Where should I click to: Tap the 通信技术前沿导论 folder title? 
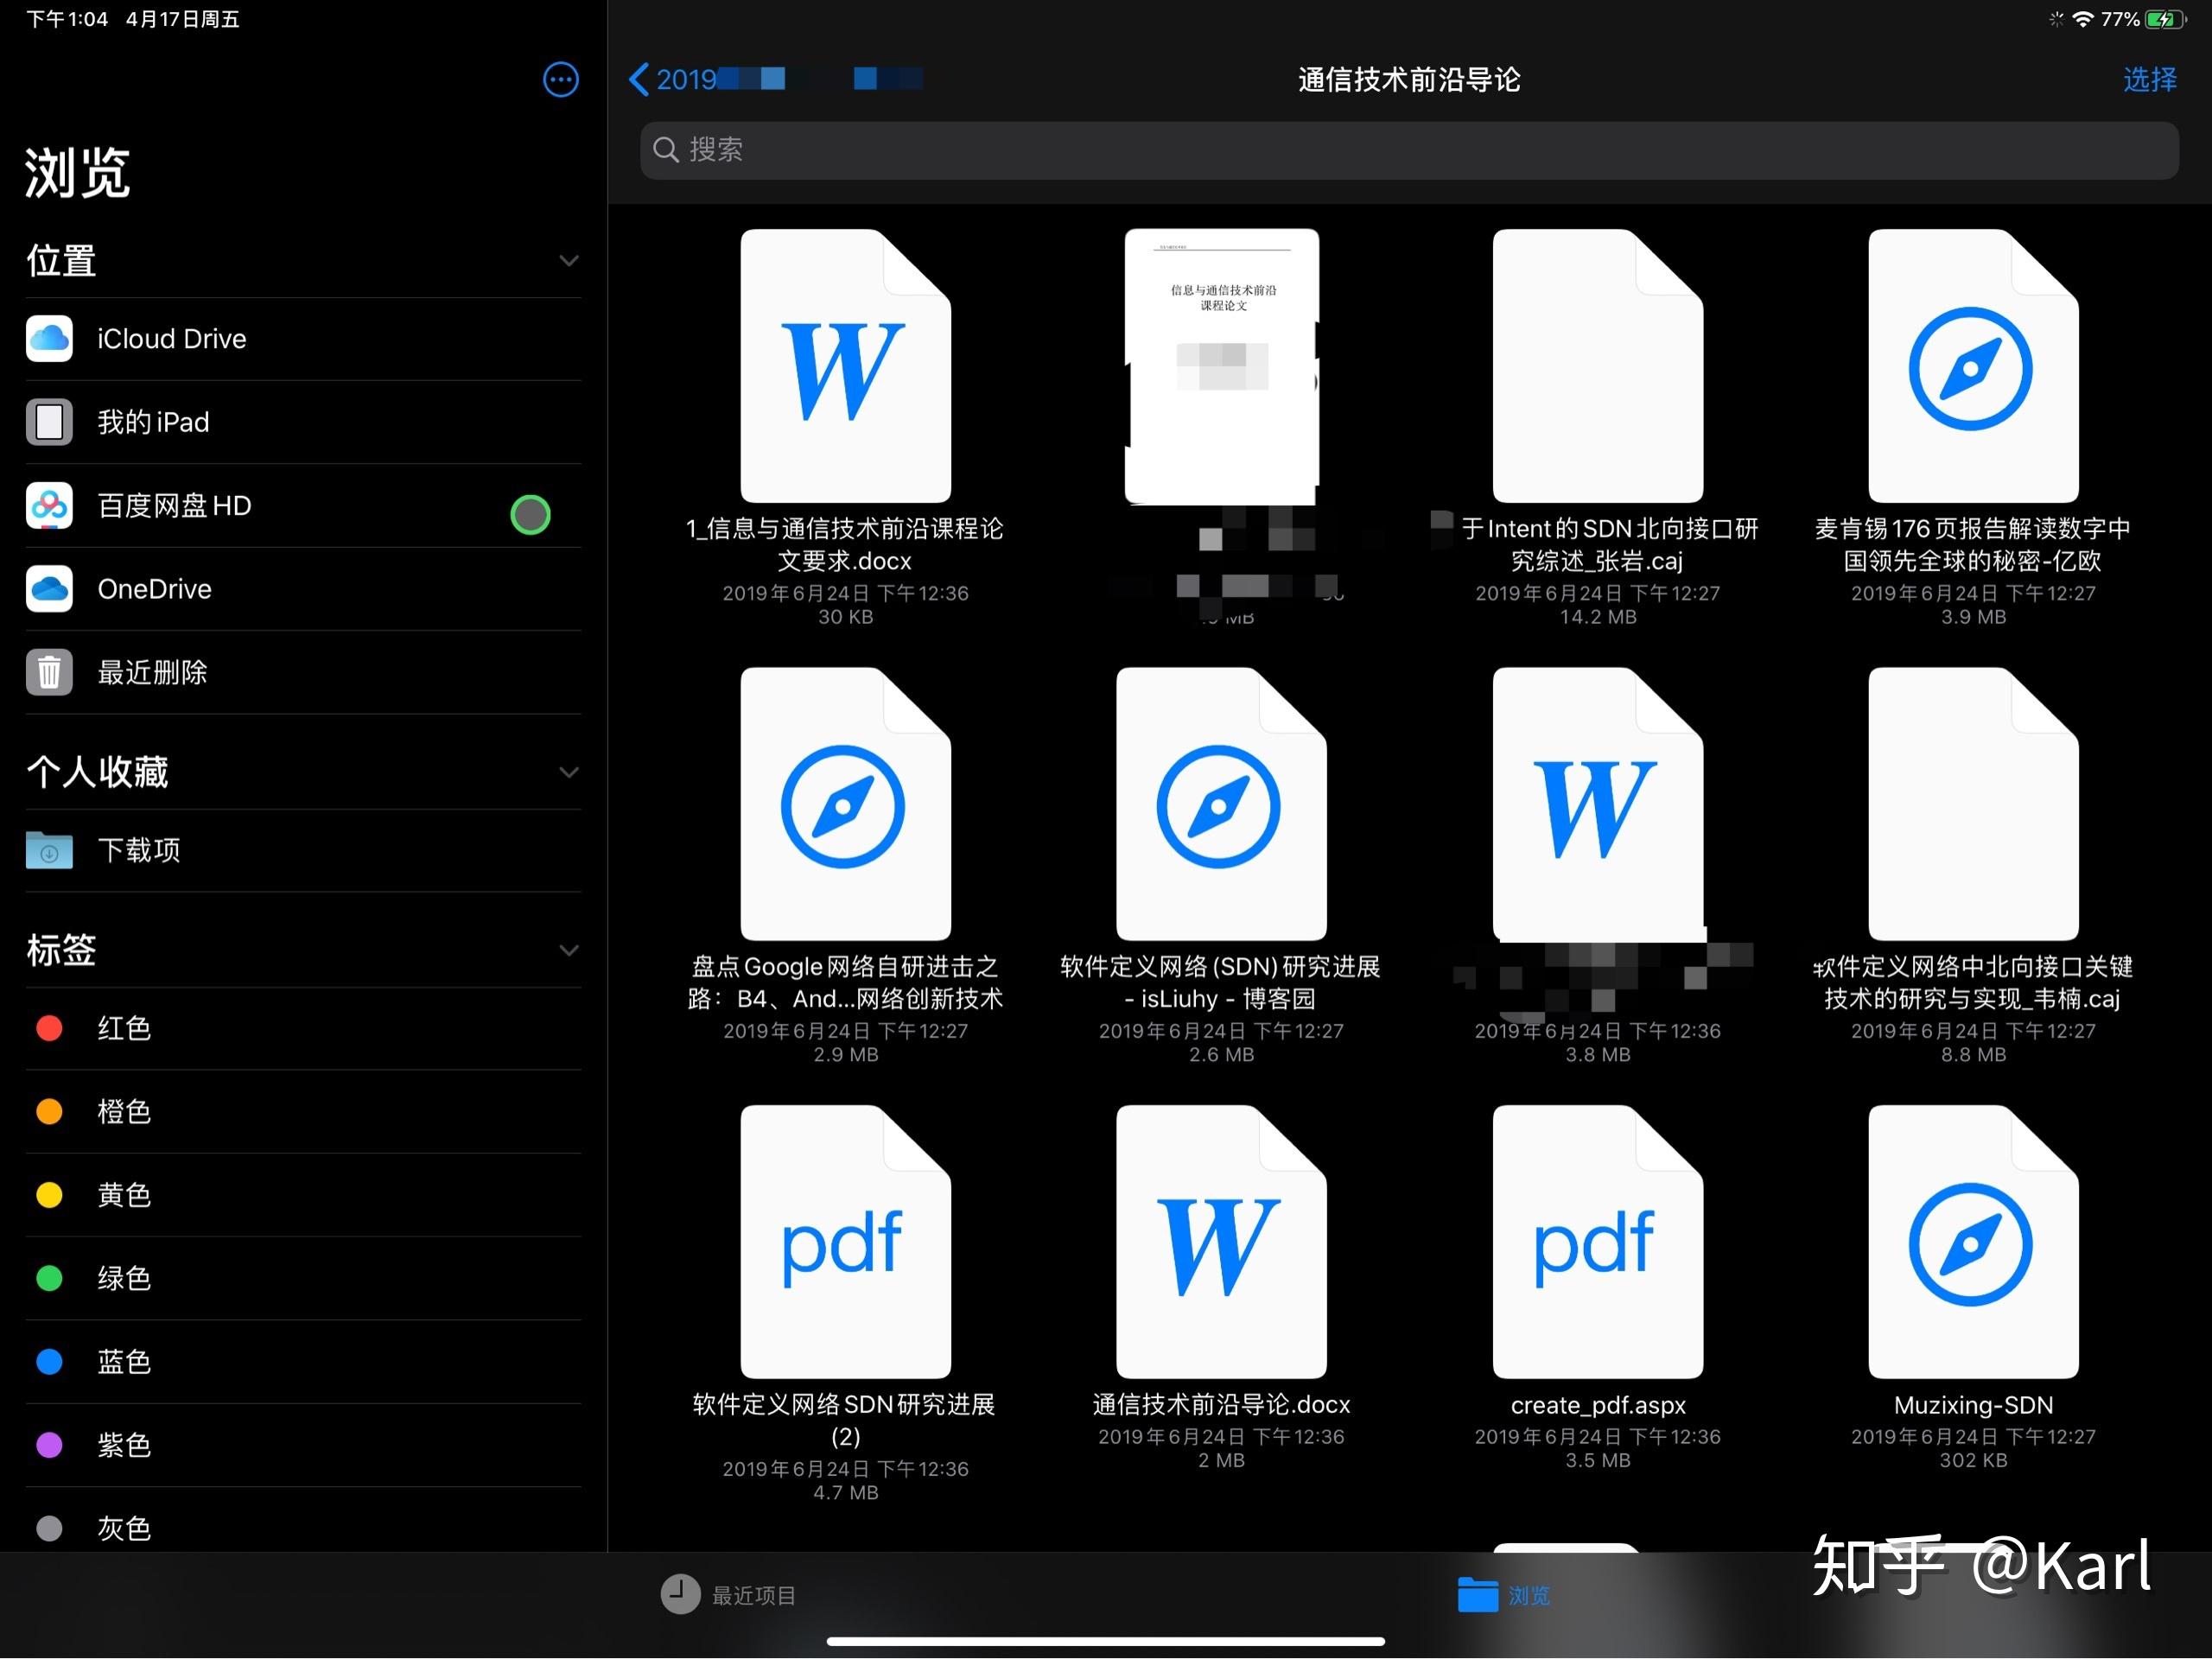(x=1409, y=79)
